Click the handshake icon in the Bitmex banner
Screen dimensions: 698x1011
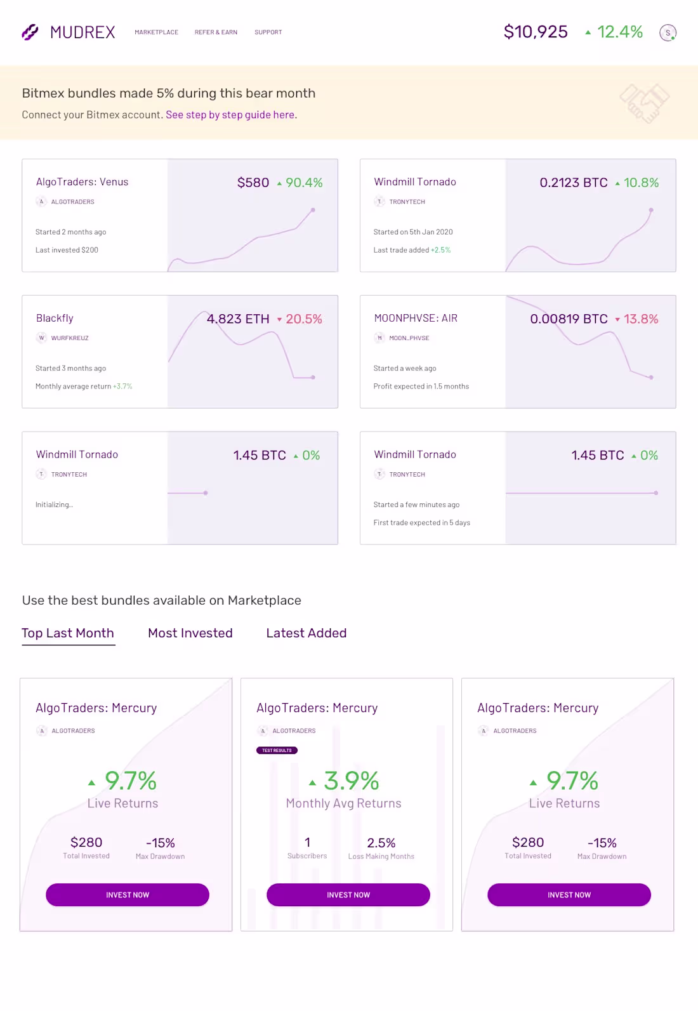[x=644, y=103]
